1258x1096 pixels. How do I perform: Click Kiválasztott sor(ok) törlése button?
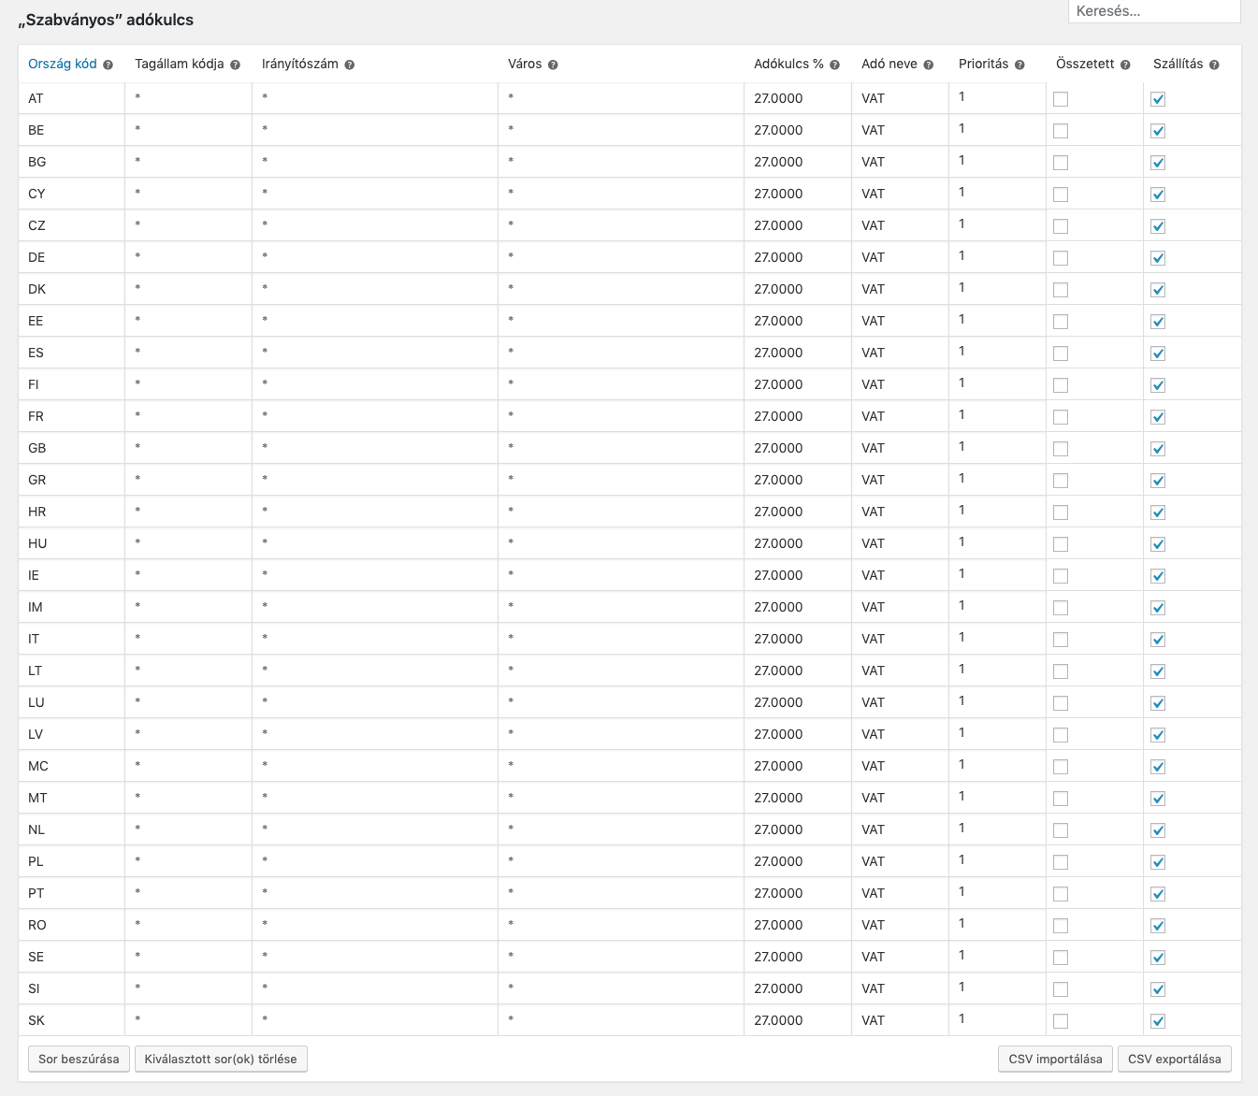point(221,1060)
